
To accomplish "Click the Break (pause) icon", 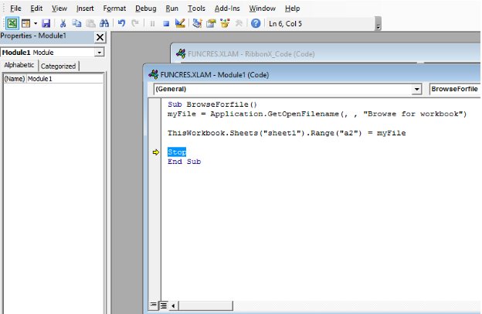I will pos(152,24).
